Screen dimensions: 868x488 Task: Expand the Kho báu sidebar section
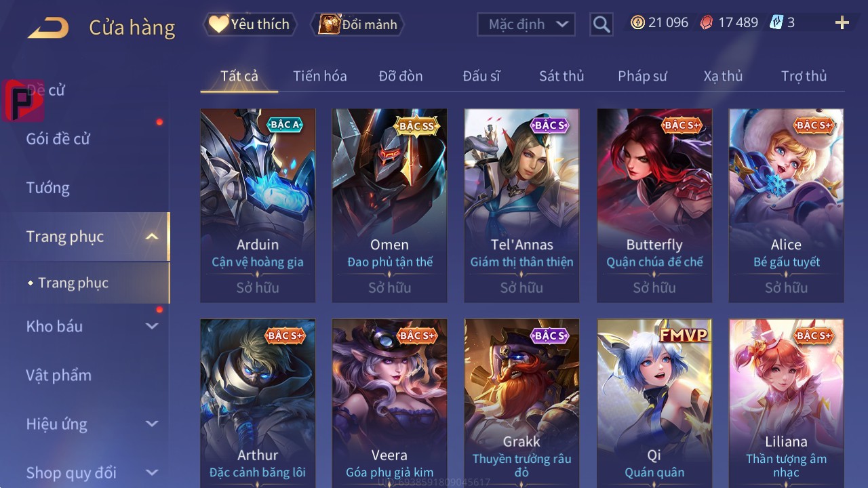(152, 326)
